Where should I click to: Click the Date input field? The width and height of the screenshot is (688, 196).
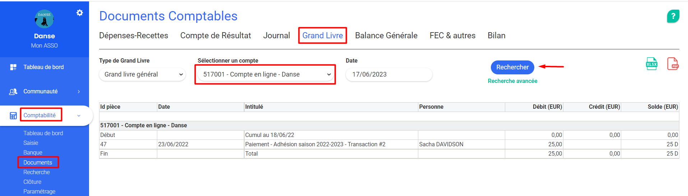[x=389, y=74]
